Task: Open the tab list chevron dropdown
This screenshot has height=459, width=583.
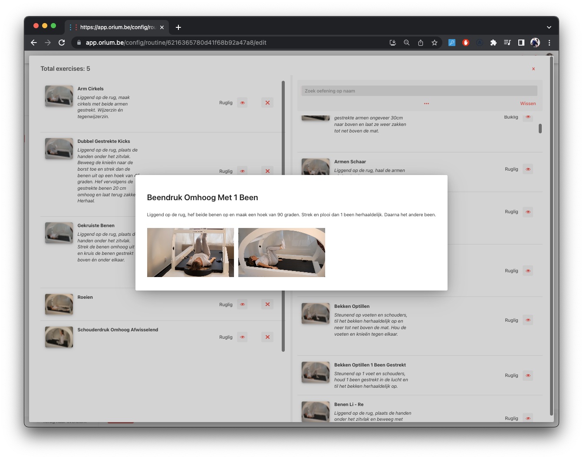Action: 549,27
